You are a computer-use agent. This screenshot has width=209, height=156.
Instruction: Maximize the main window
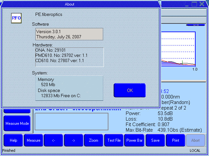pyautogui.click(x=194, y=4)
